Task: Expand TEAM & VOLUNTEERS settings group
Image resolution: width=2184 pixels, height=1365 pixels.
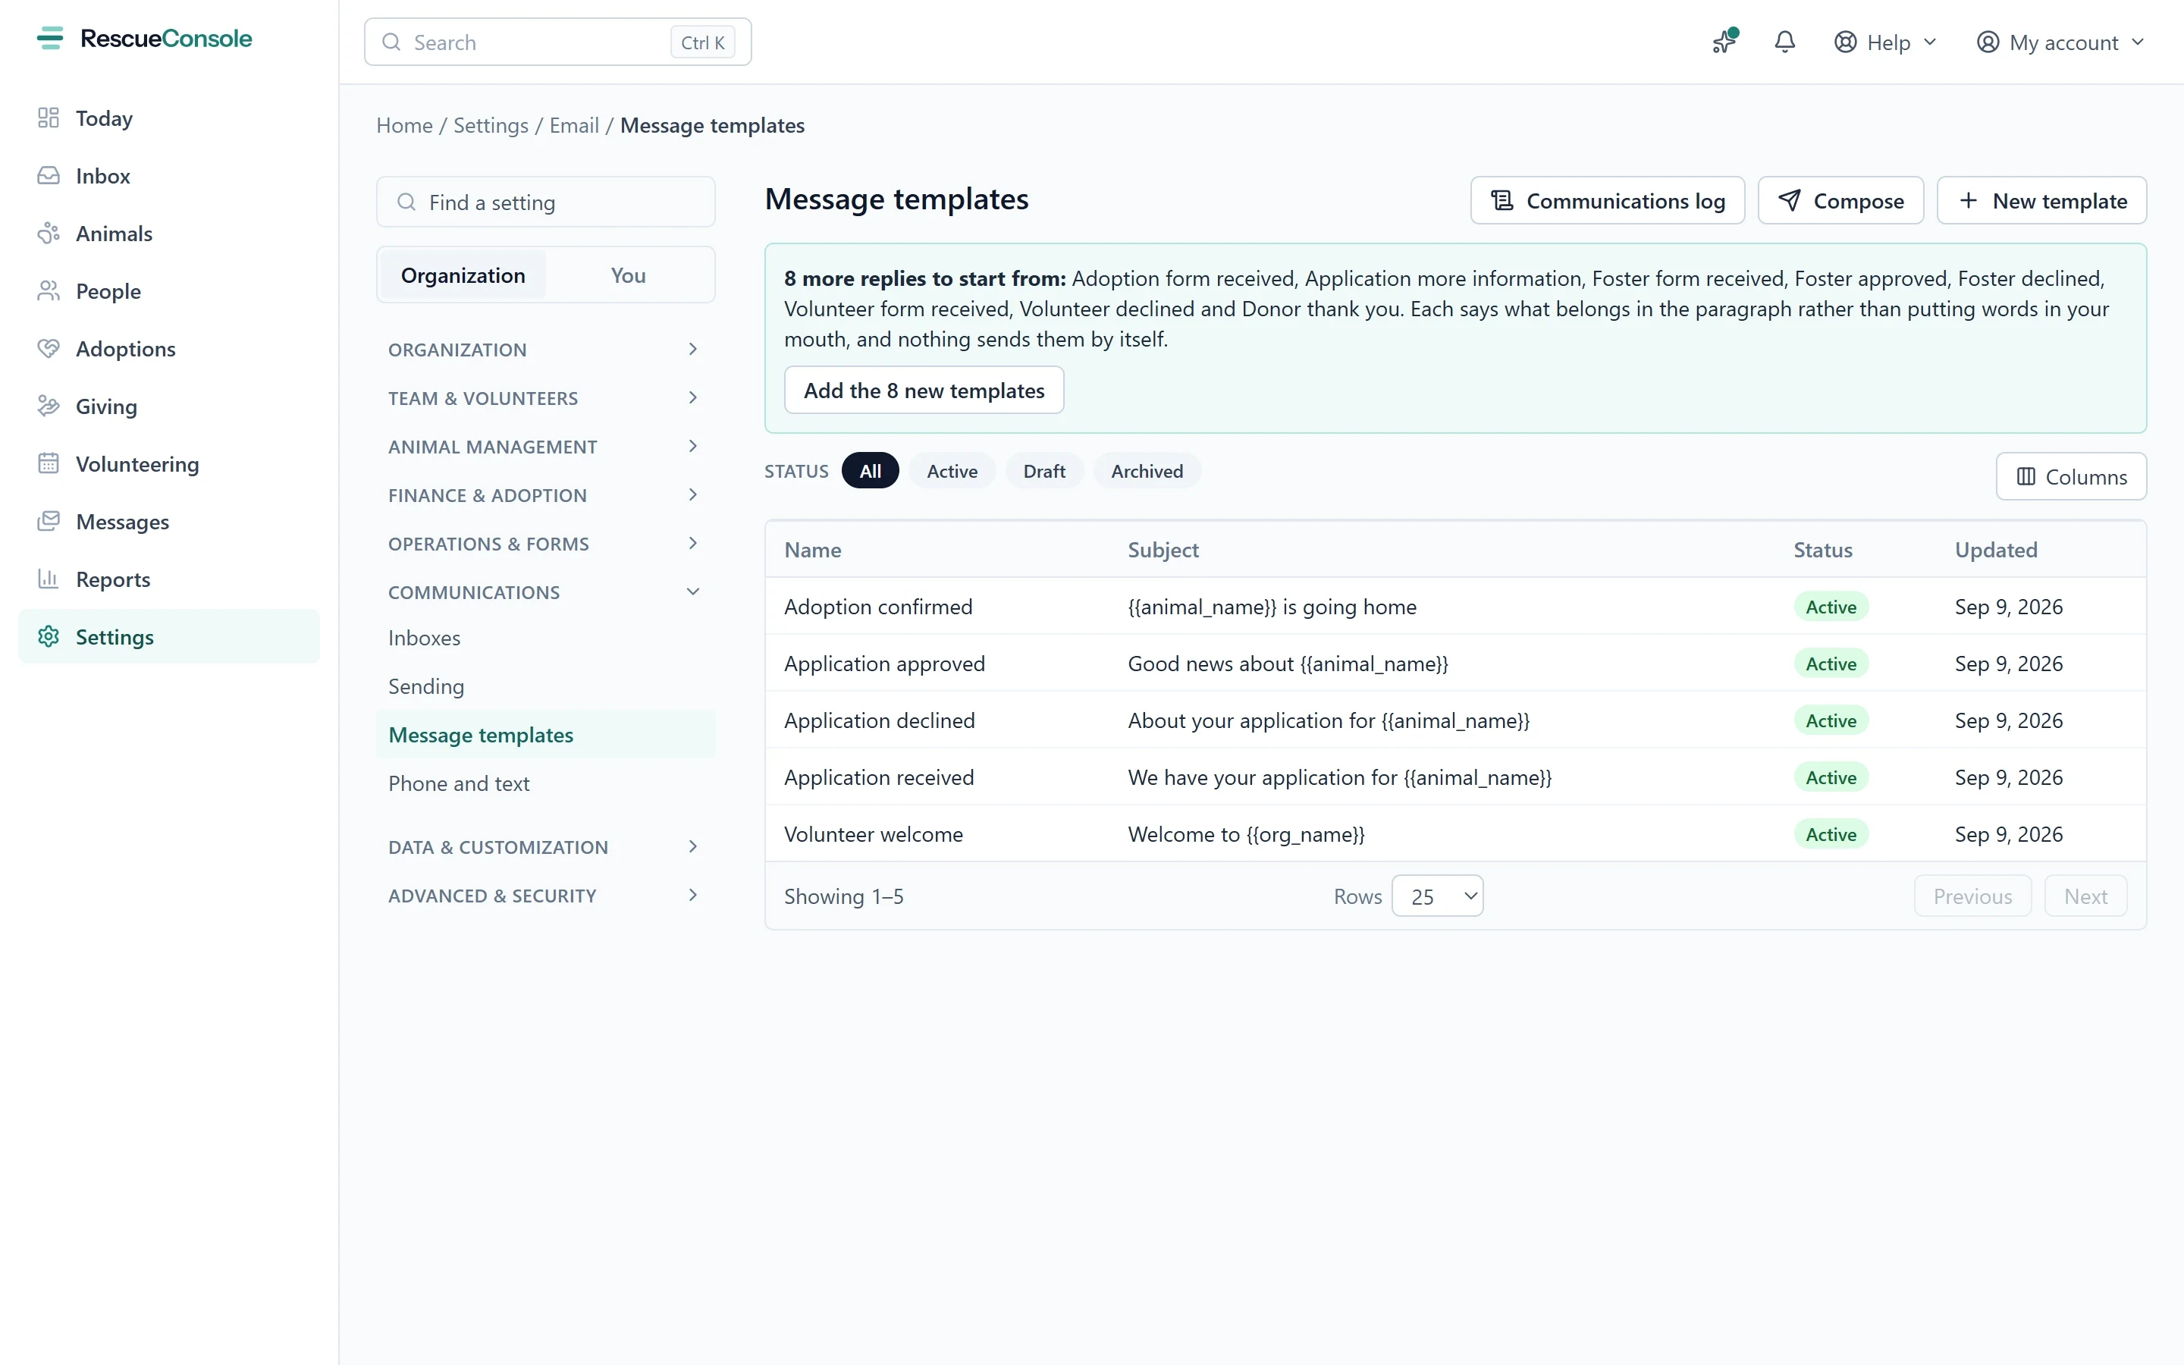Action: 545,398
